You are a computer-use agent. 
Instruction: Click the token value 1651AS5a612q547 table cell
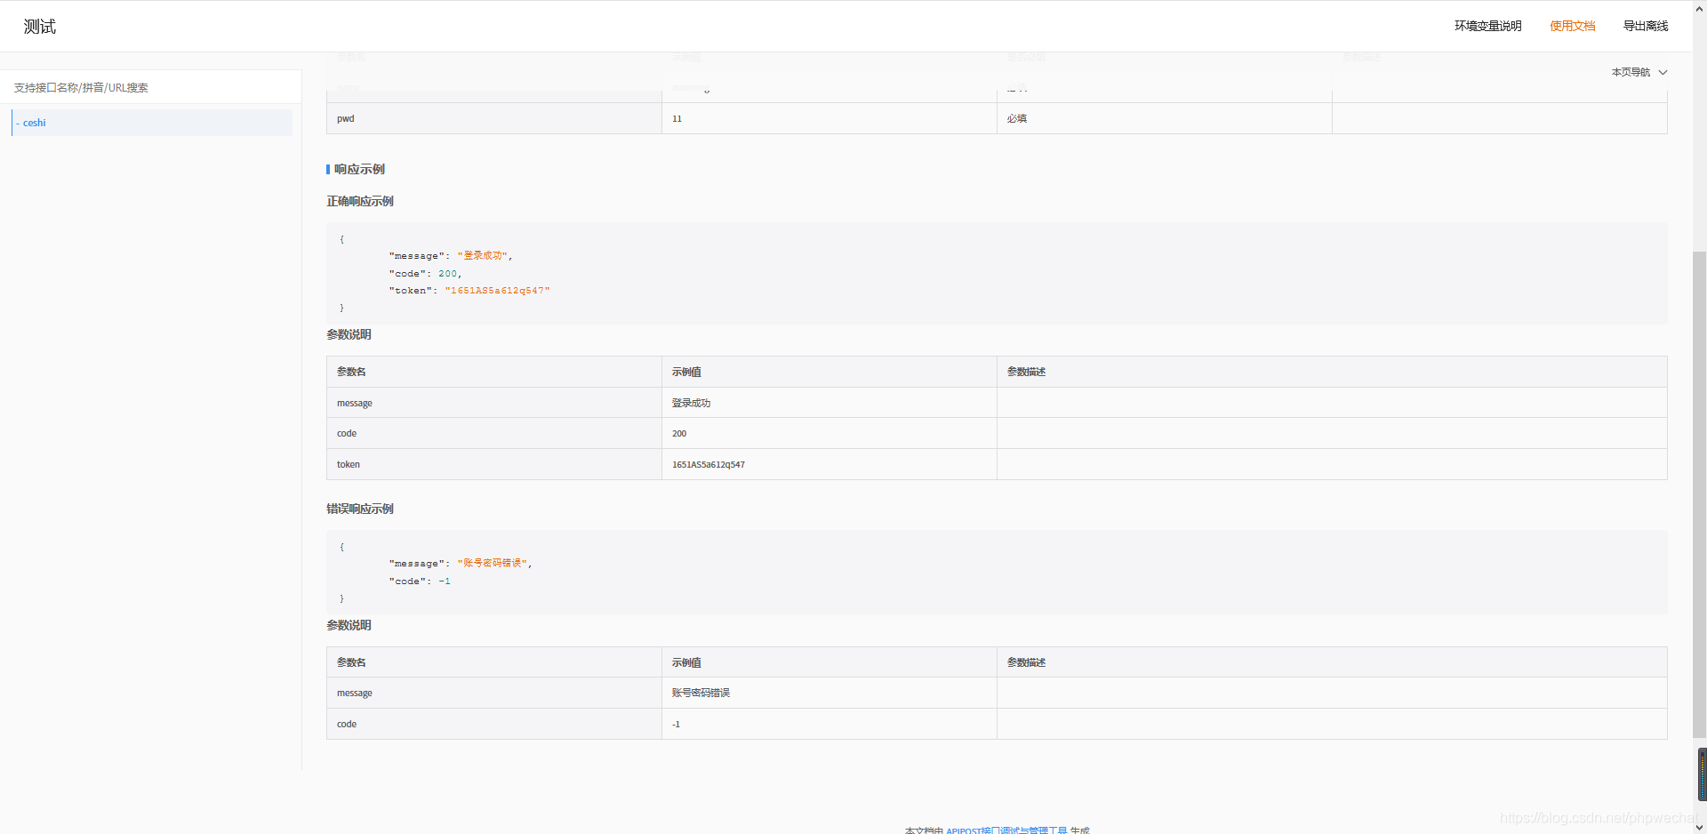(x=829, y=464)
